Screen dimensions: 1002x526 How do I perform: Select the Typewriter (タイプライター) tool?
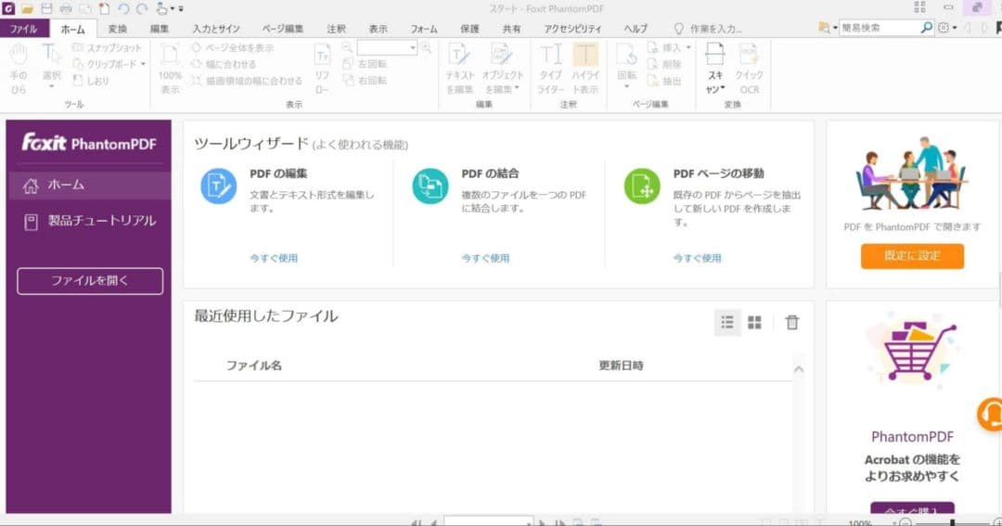[x=550, y=69]
